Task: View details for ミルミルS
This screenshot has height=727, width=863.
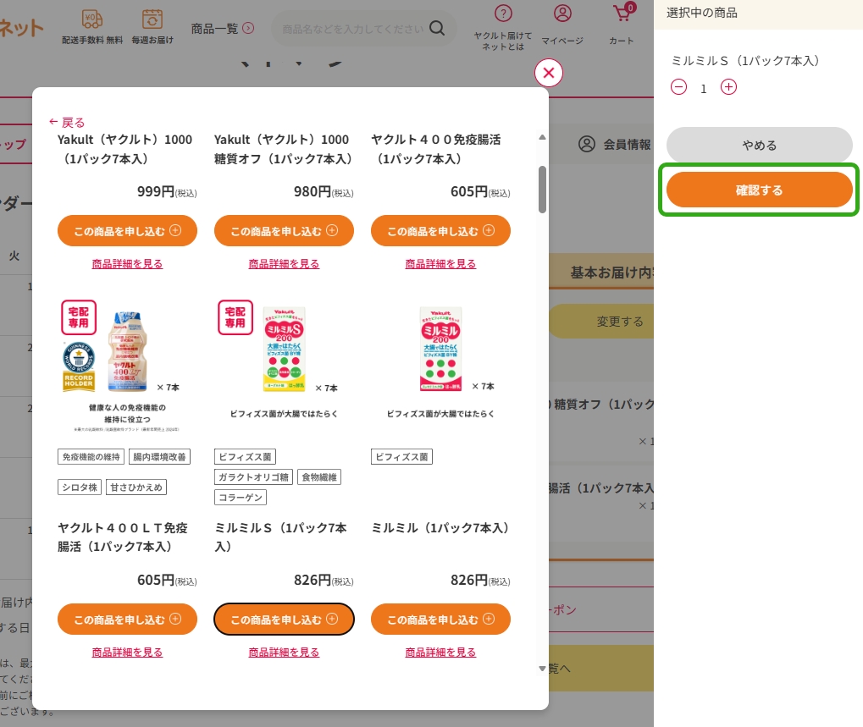Action: 284,653
